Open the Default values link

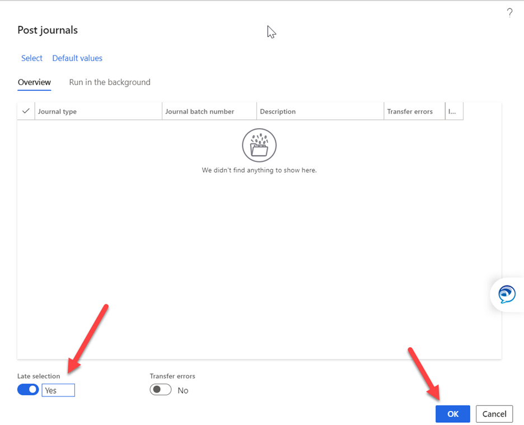(x=77, y=58)
